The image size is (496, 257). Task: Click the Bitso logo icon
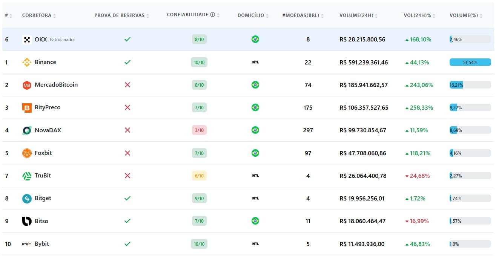click(x=27, y=221)
